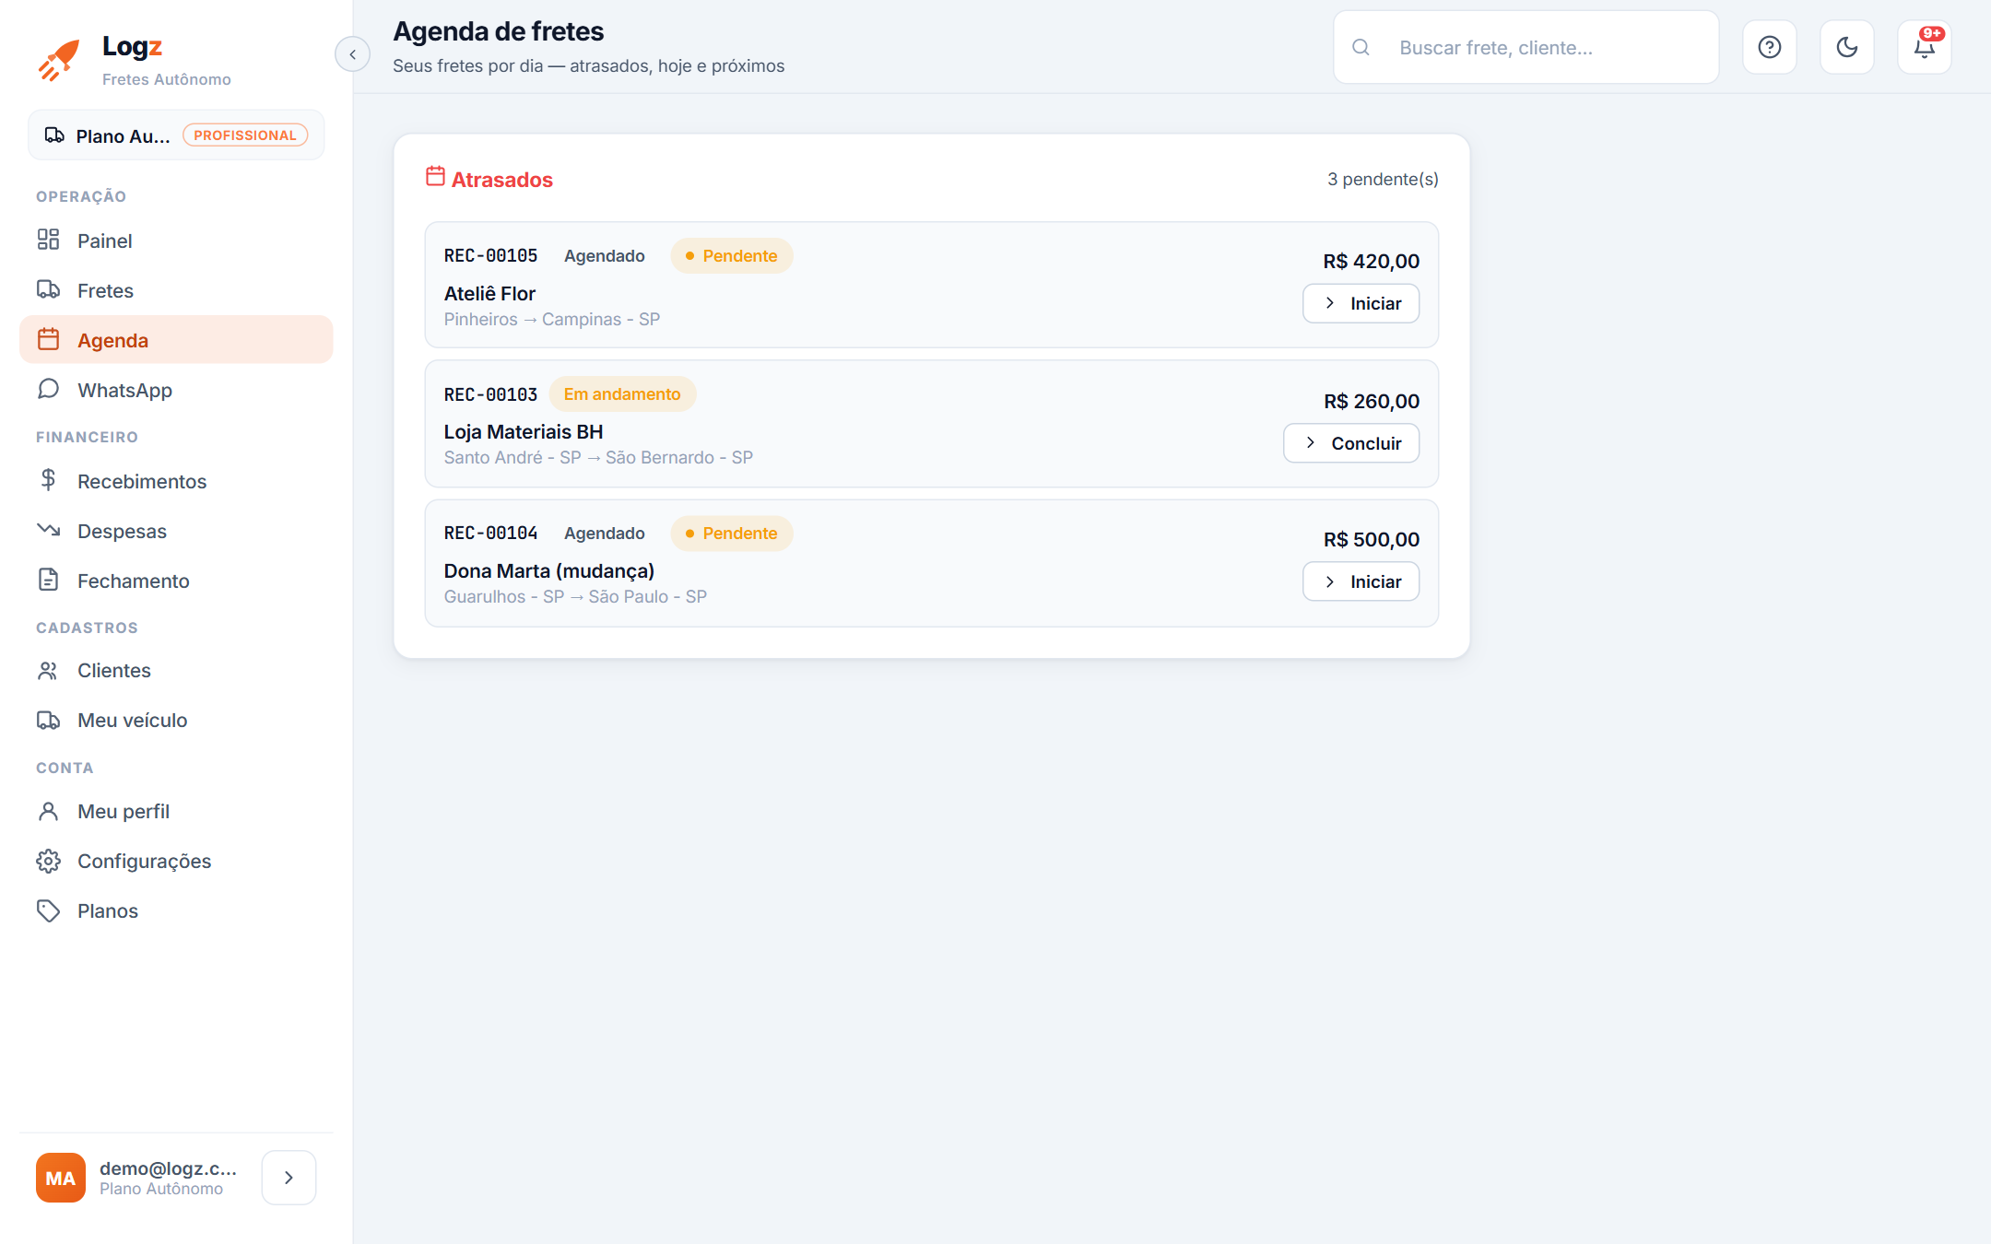Open Fretes in the sidebar

coord(176,290)
